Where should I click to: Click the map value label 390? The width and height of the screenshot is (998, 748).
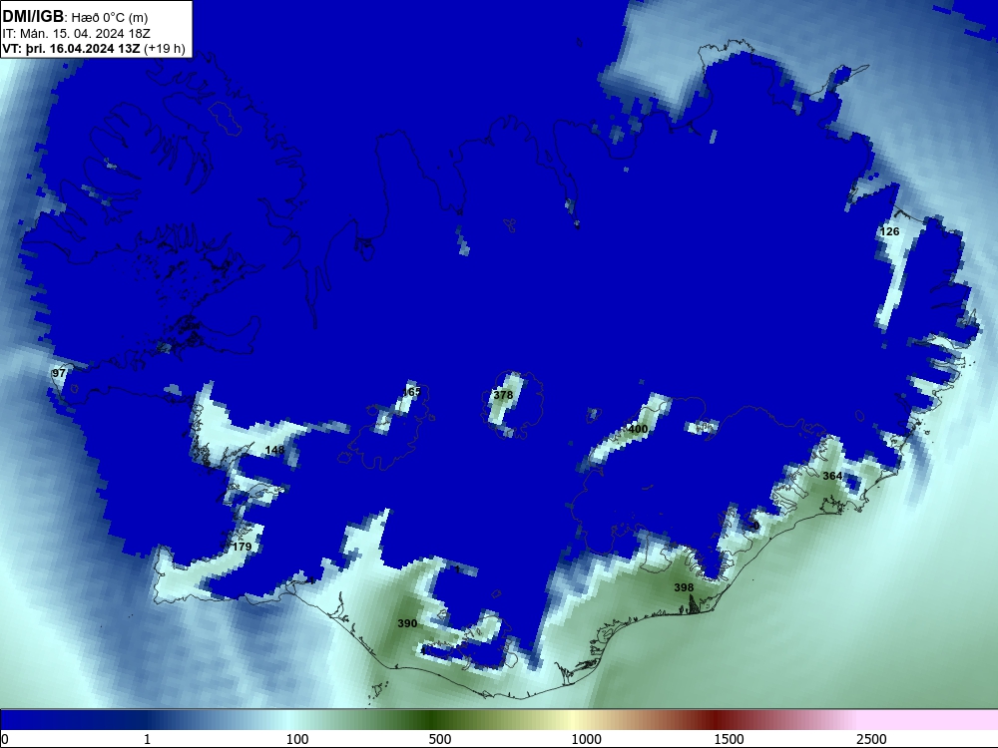407,623
